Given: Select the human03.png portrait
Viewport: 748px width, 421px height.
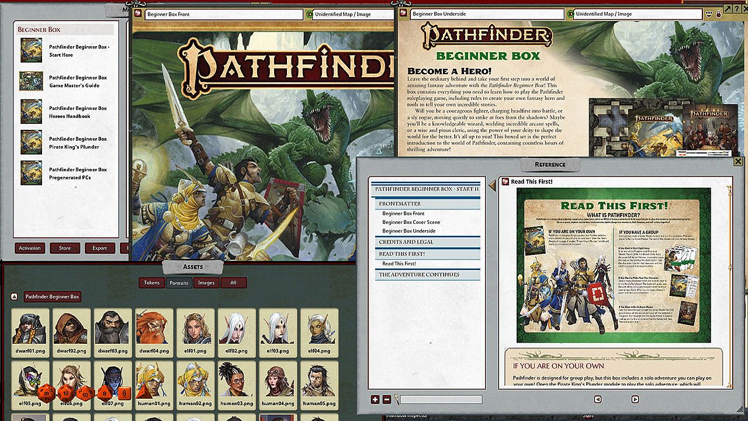Looking at the screenshot, I should [237, 384].
